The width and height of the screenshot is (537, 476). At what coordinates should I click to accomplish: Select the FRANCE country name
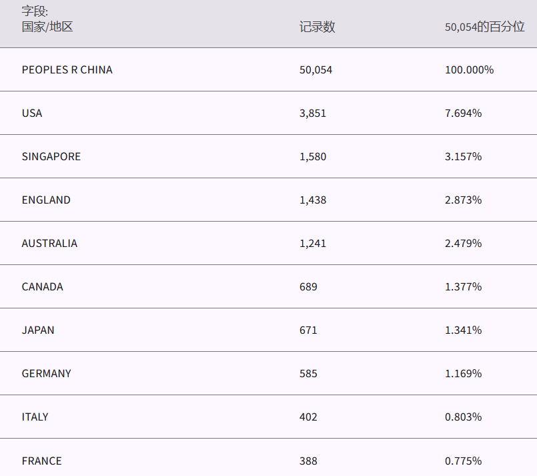pyautogui.click(x=41, y=461)
